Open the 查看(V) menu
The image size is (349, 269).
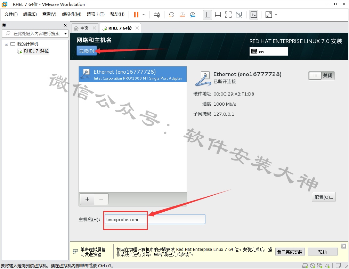coord(49,14)
